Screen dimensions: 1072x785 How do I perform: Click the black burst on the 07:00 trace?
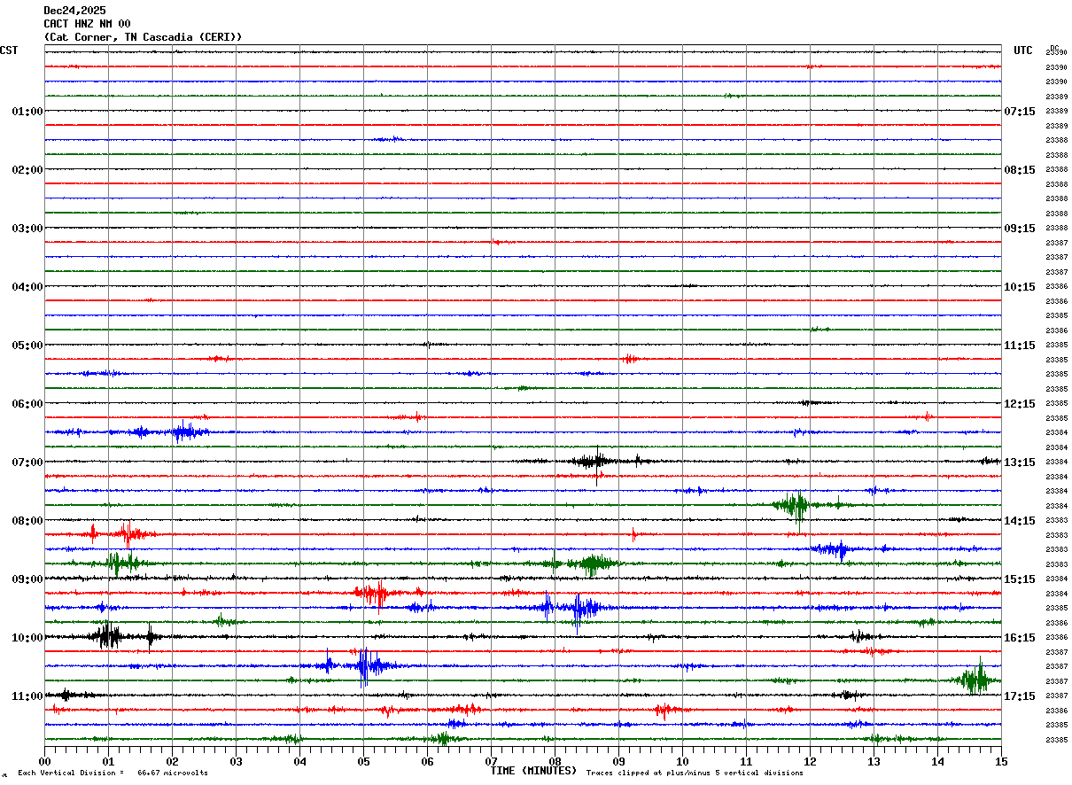pos(592,460)
